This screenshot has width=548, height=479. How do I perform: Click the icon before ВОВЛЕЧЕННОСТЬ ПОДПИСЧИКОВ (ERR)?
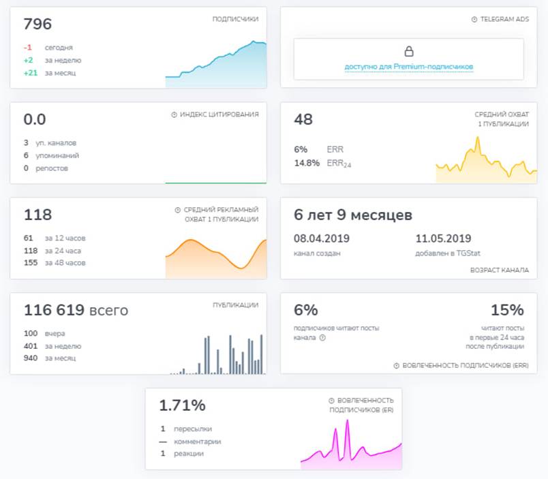pyautogui.click(x=396, y=366)
